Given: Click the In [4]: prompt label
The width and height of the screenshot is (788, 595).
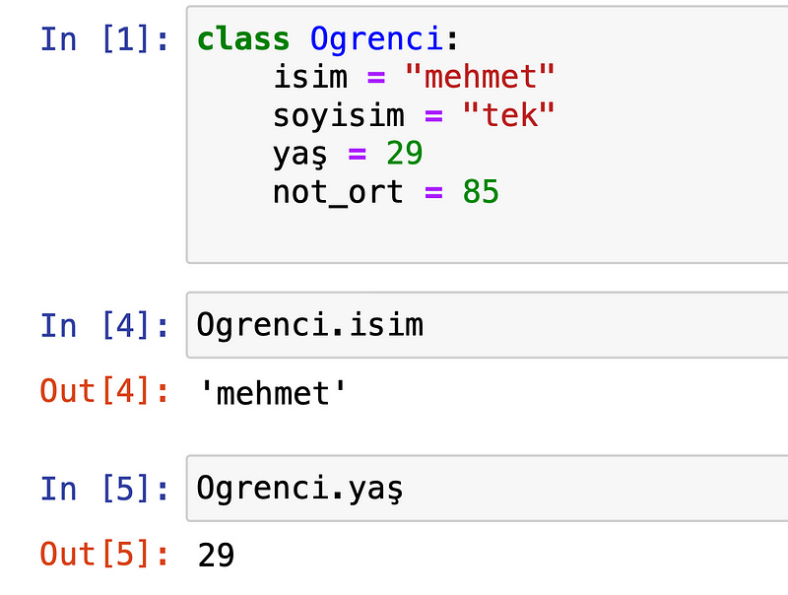Looking at the screenshot, I should (x=104, y=325).
